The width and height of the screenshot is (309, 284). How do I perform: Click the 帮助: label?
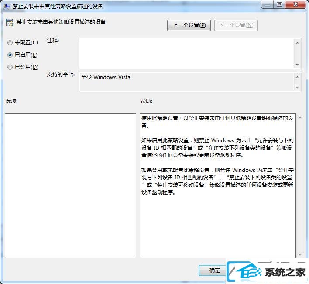[x=146, y=101]
